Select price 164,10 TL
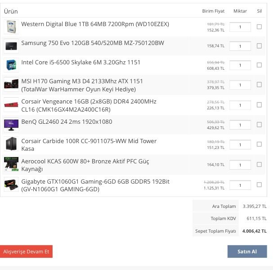Viewport: 273px width, 270px height. (216, 165)
